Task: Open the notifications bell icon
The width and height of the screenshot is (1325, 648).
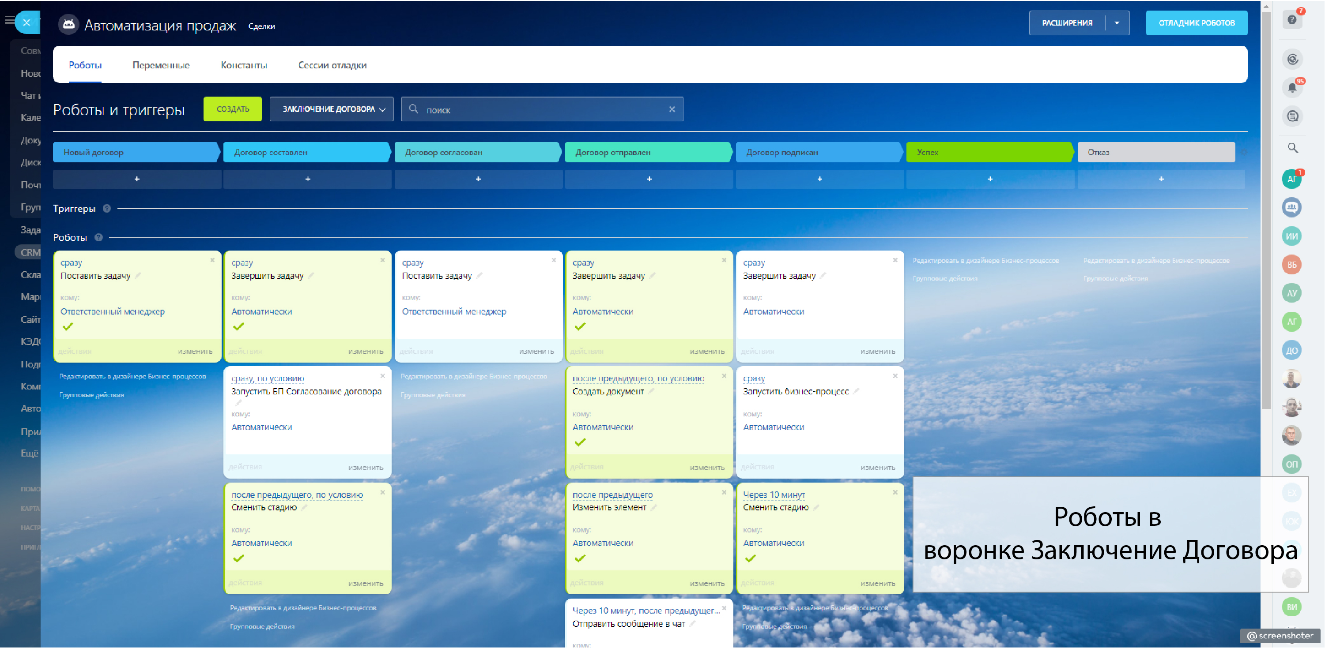Action: (x=1291, y=88)
